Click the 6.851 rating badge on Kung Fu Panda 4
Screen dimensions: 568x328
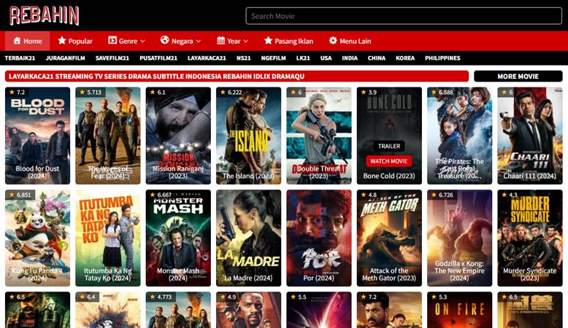click(x=20, y=195)
